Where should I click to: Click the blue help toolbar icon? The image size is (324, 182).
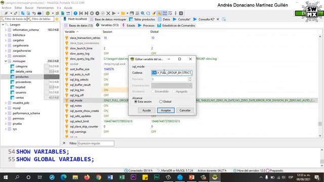click(75, 13)
